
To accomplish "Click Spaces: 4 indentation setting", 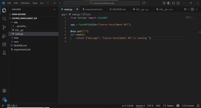I will [x=140, y=106].
